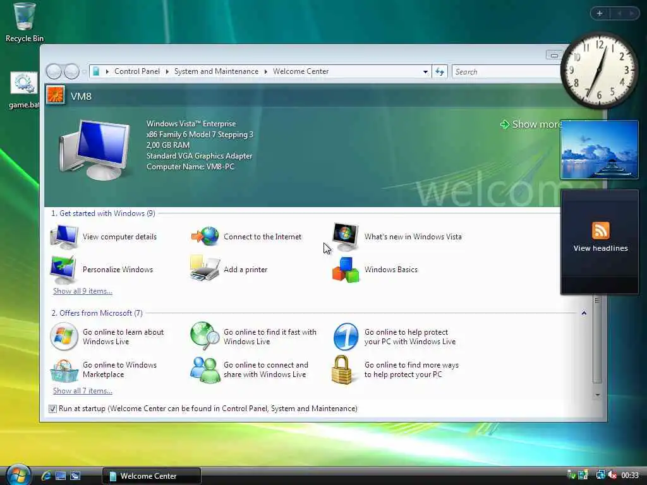This screenshot has height=485, width=647.
Task: Click the VM8 user account picture
Action: point(56,95)
